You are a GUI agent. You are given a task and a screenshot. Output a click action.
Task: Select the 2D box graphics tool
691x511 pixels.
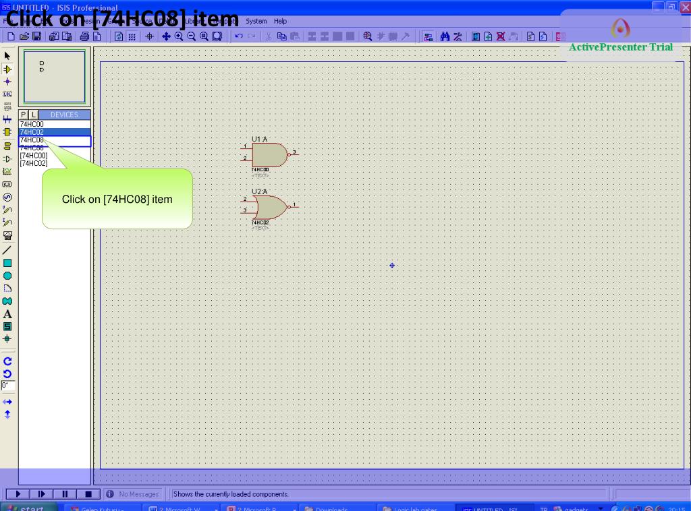7,263
